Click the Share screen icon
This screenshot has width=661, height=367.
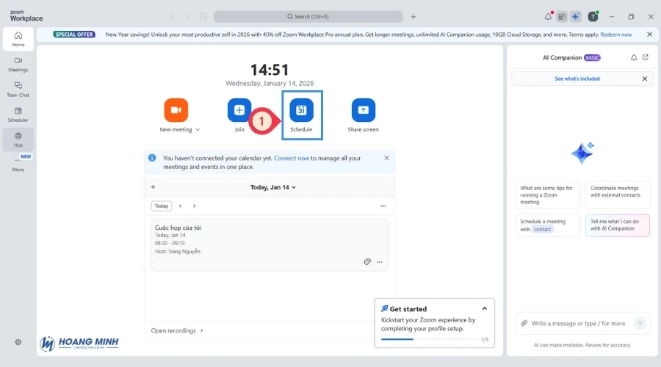[363, 110]
